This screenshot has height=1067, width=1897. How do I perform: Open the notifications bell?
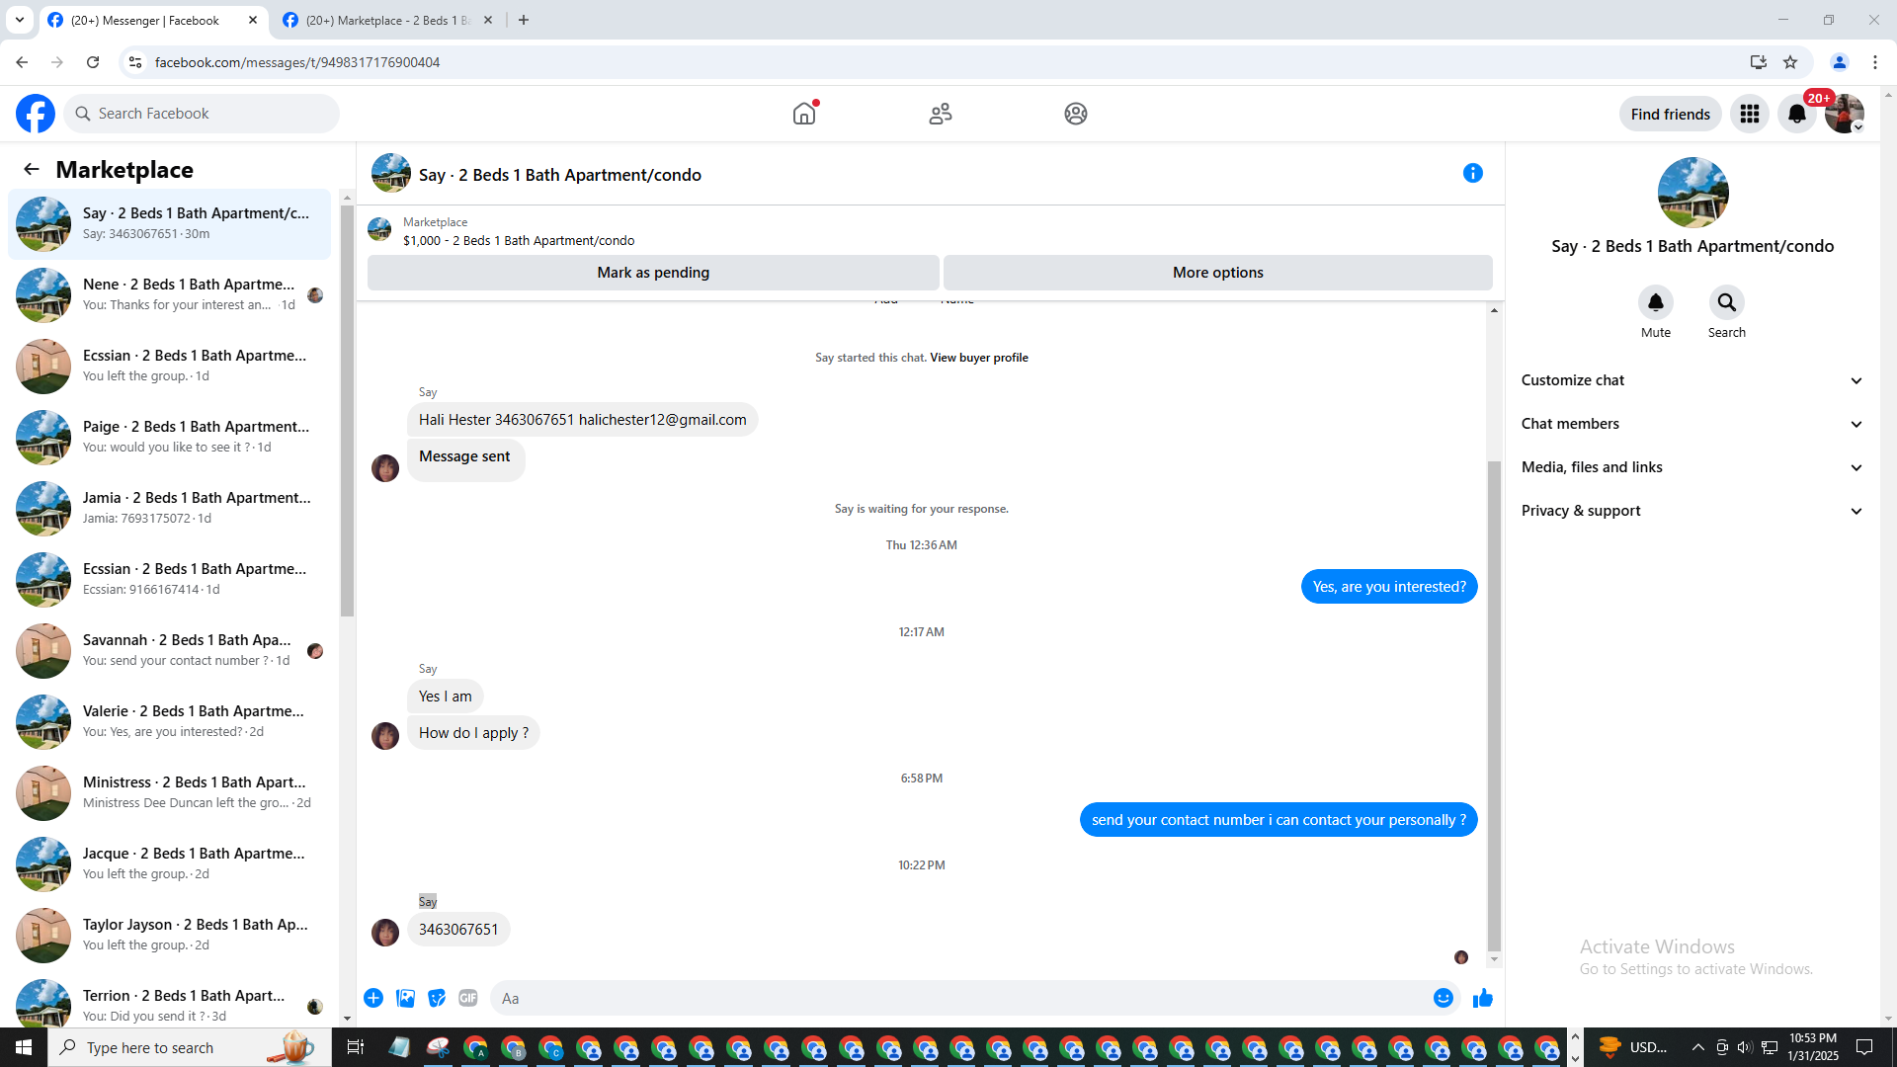tap(1797, 114)
